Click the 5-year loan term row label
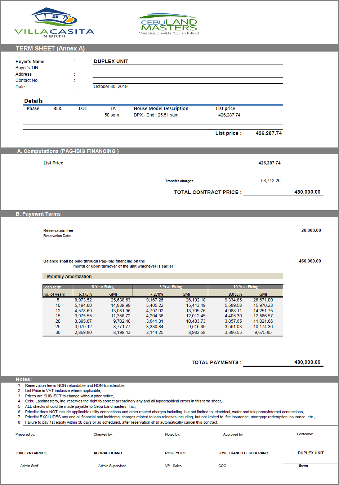 [58, 300]
